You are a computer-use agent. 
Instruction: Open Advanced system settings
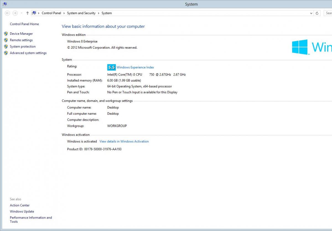pos(28,53)
